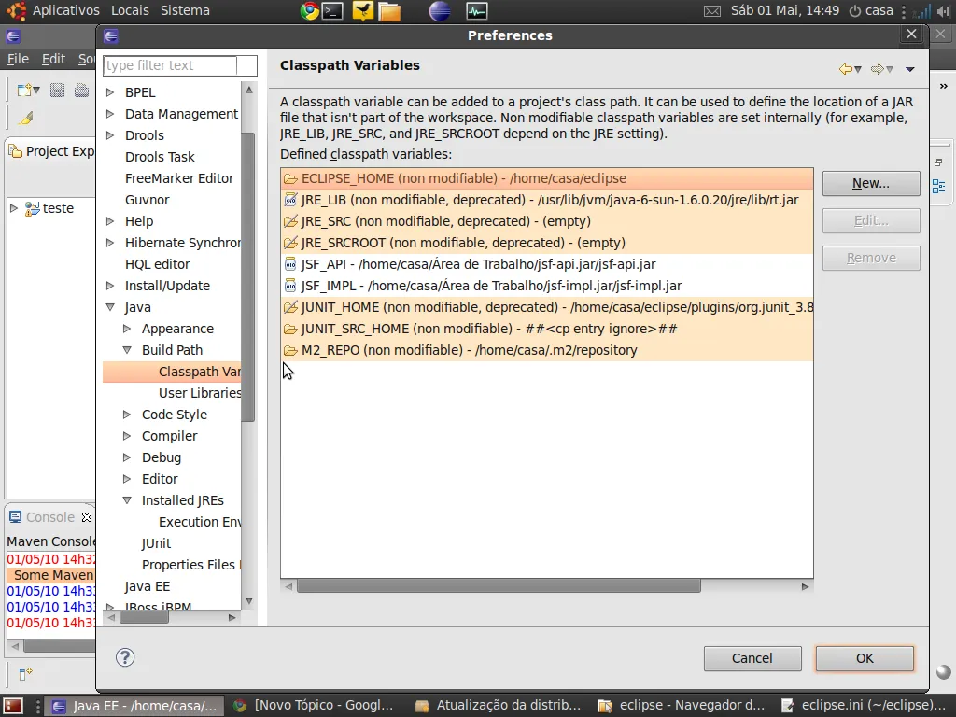Click the Eclipse New wizard toolbar icon
The image size is (956, 717).
24,91
